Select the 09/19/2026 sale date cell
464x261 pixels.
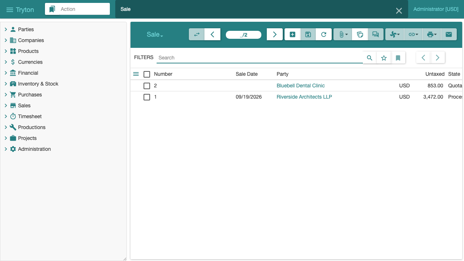click(249, 97)
